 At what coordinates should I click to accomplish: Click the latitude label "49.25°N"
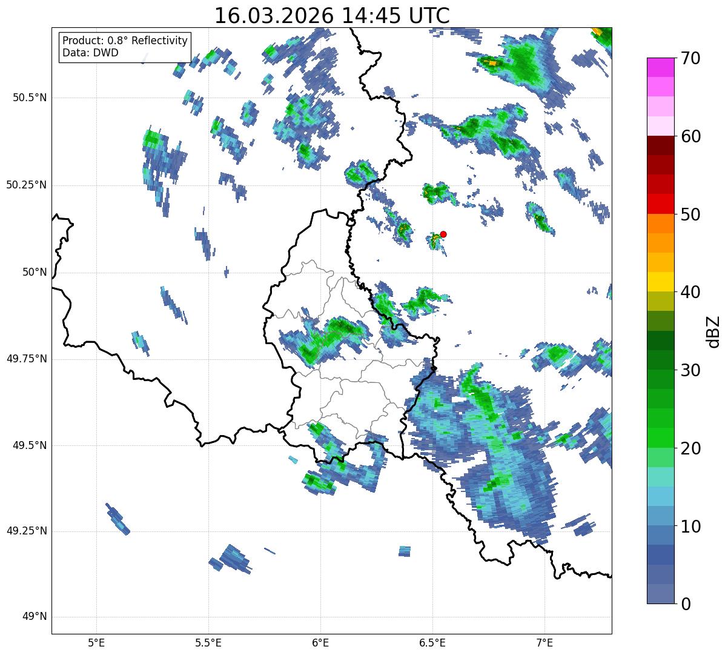pyautogui.click(x=26, y=531)
